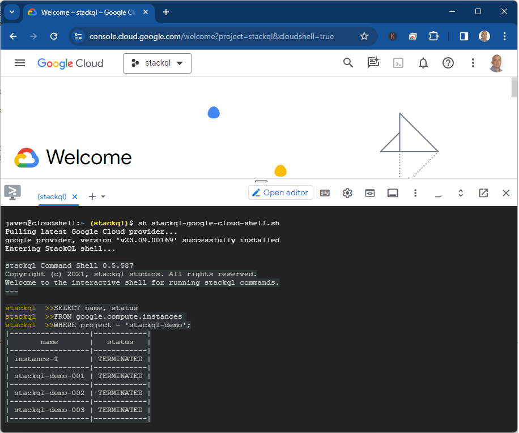
Task: Open Cloud Shell keyboard shortcuts icon
Action: [x=325, y=193]
